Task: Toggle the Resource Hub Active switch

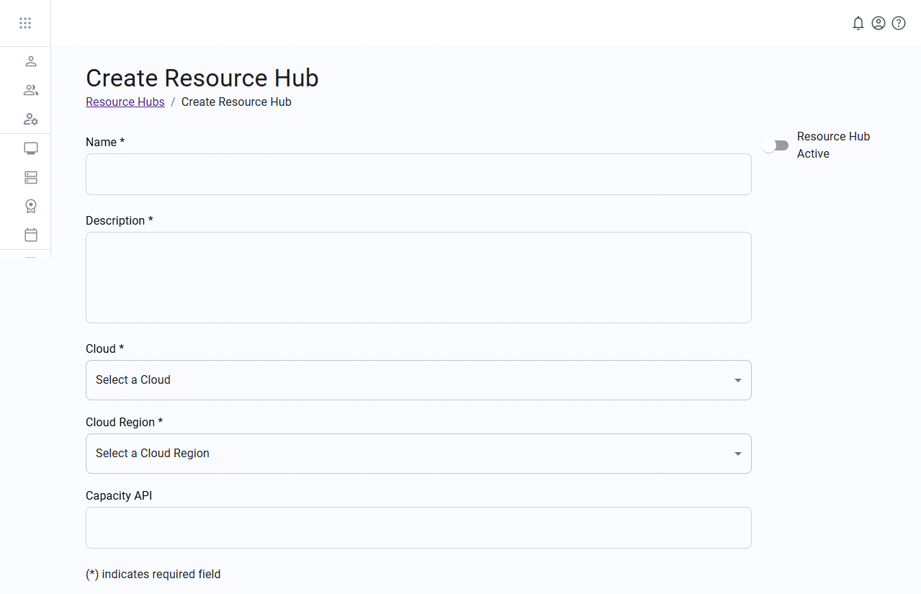Action: click(x=776, y=145)
